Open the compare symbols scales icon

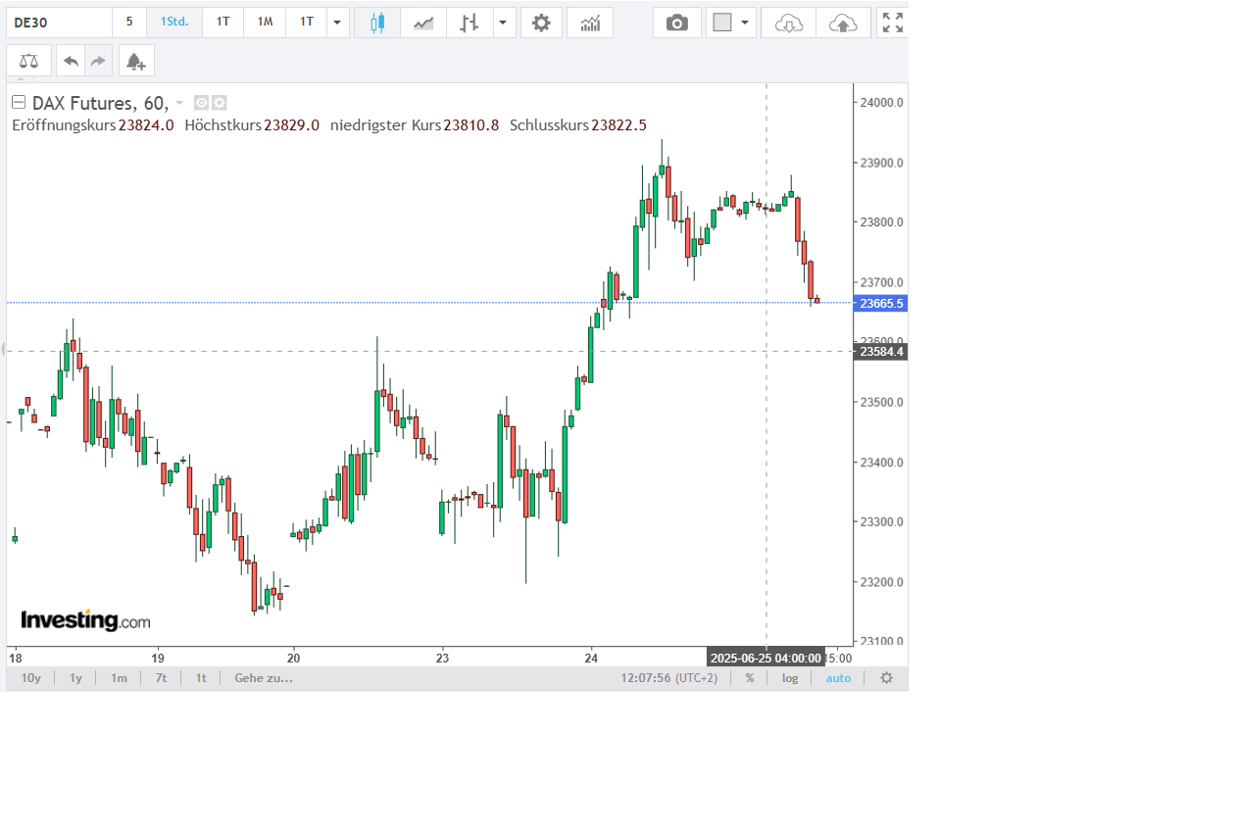(29, 61)
